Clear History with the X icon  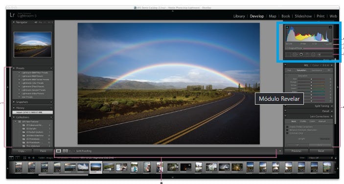51,108
